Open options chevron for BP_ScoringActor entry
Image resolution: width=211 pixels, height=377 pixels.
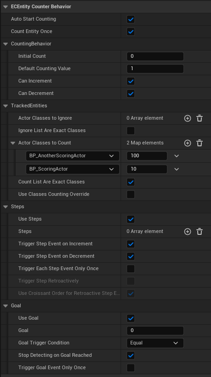click(177, 169)
